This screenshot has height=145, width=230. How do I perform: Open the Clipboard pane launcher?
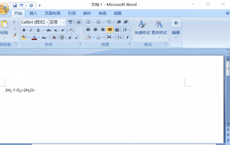(16, 44)
